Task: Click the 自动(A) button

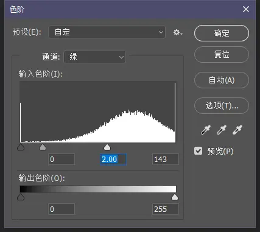Action: [222, 80]
